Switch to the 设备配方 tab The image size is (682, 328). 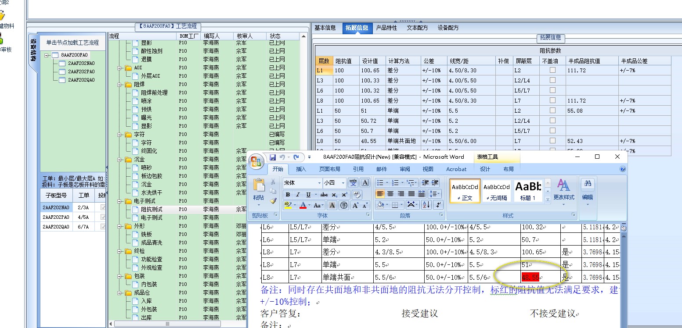coord(448,28)
